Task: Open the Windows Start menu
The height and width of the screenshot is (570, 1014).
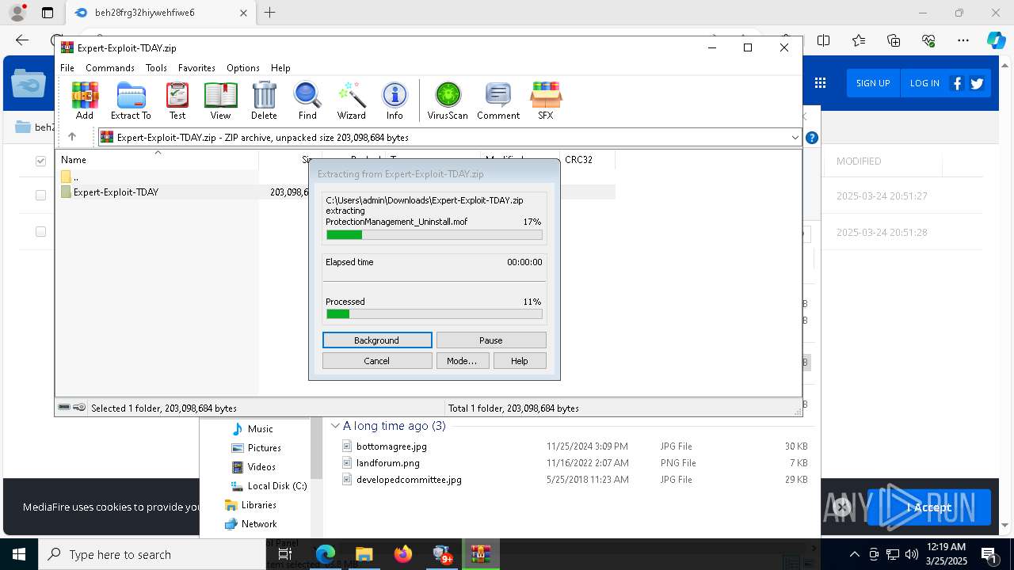Action: [19, 554]
